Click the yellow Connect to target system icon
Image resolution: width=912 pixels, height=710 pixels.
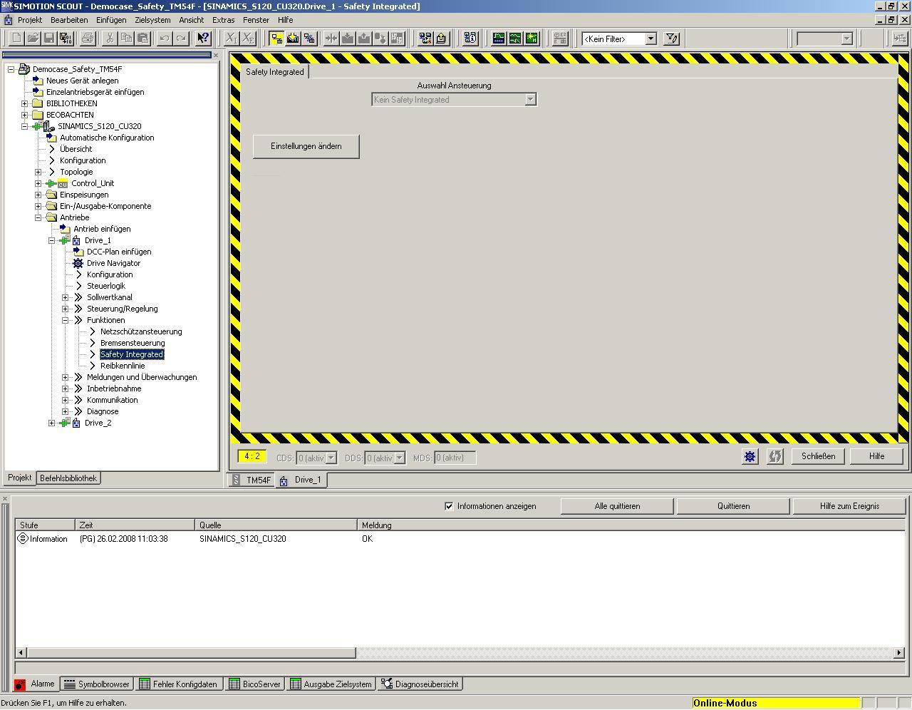coord(276,38)
